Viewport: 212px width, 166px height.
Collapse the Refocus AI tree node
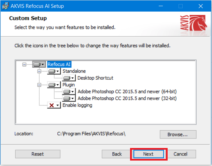tap(24, 64)
